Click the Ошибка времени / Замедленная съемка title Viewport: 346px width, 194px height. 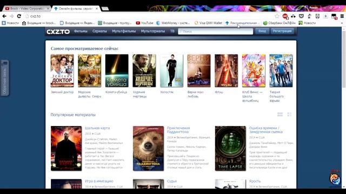pyautogui.click(x=265, y=130)
